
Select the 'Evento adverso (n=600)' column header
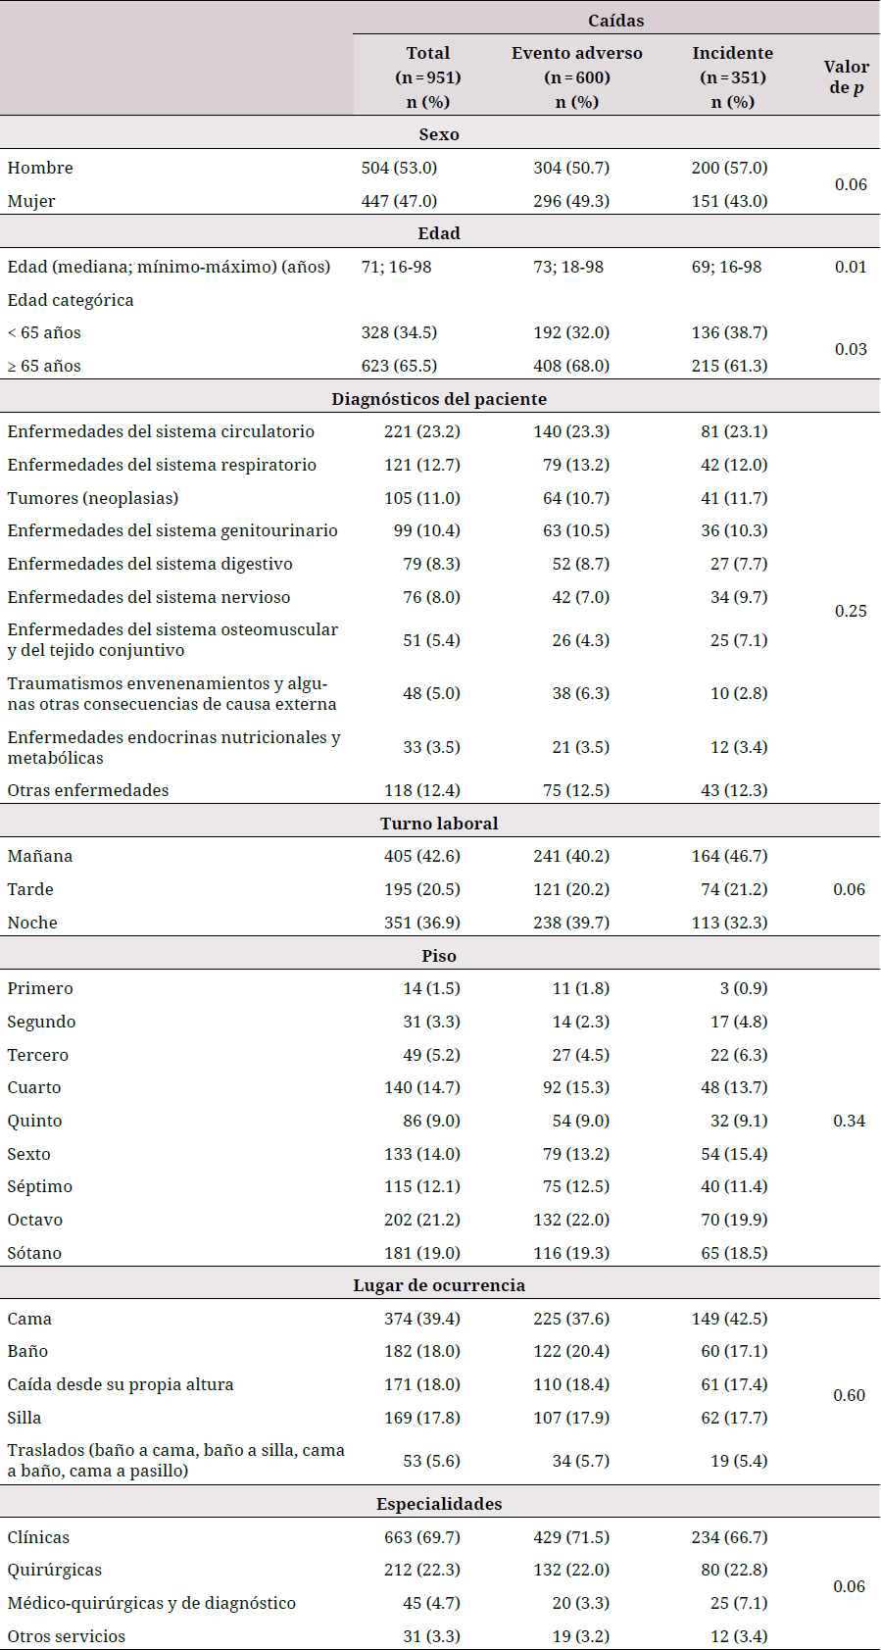click(x=576, y=77)
